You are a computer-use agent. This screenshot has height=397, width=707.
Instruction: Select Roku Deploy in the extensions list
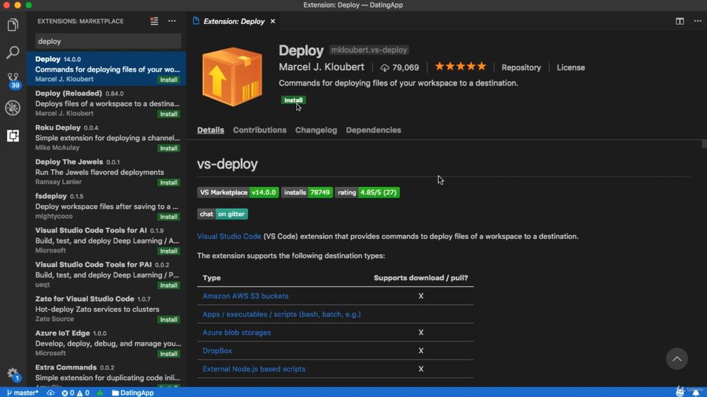point(107,137)
